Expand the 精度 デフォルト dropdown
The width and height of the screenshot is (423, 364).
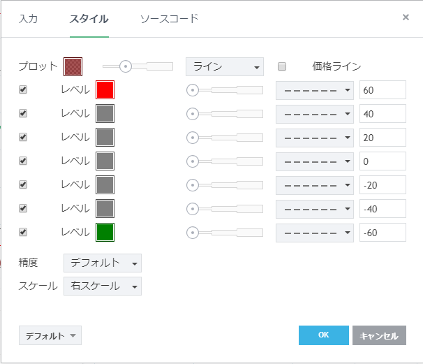click(102, 263)
